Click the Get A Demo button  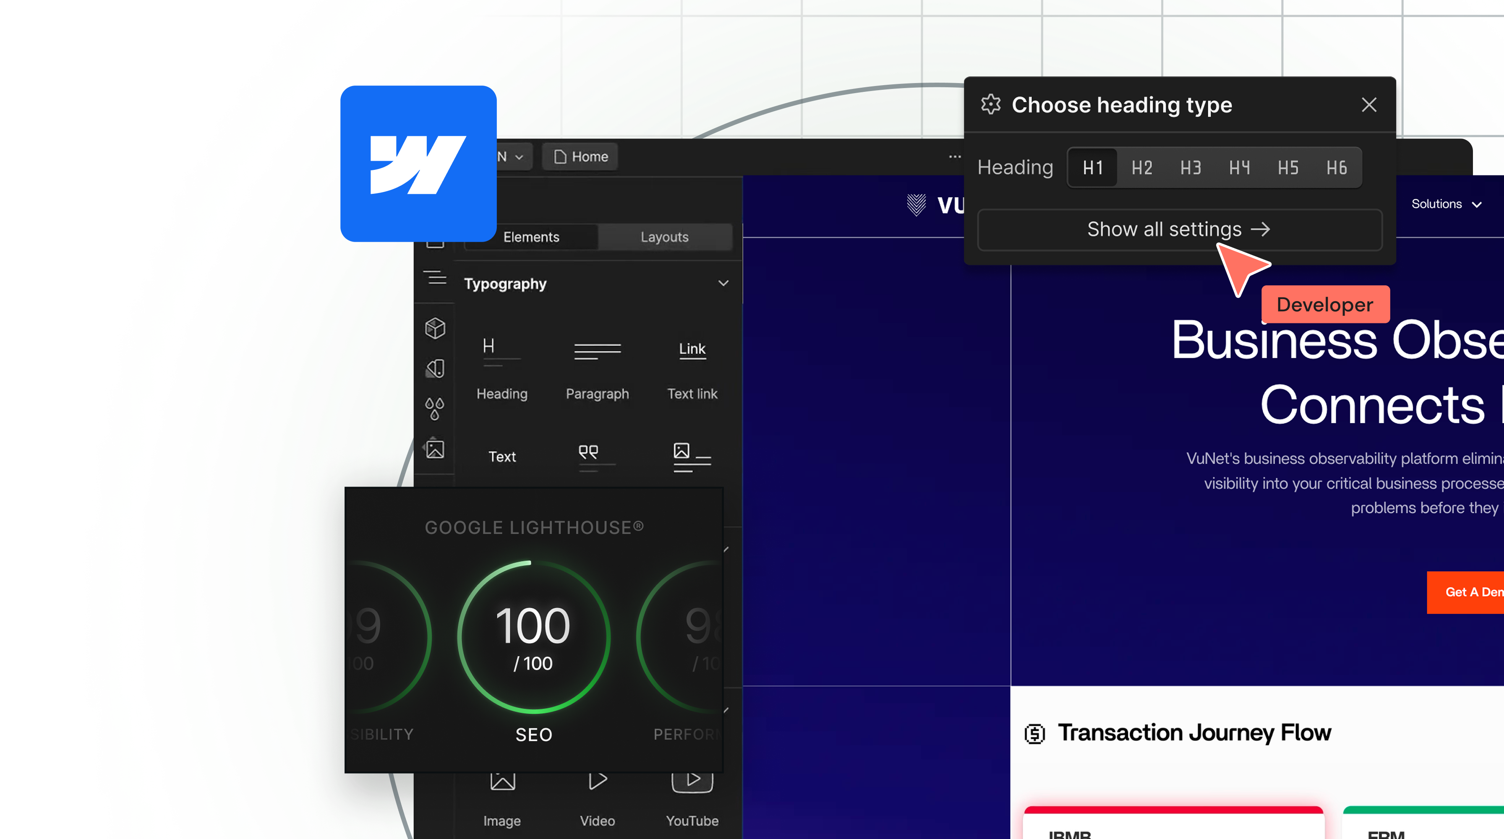click(1465, 592)
